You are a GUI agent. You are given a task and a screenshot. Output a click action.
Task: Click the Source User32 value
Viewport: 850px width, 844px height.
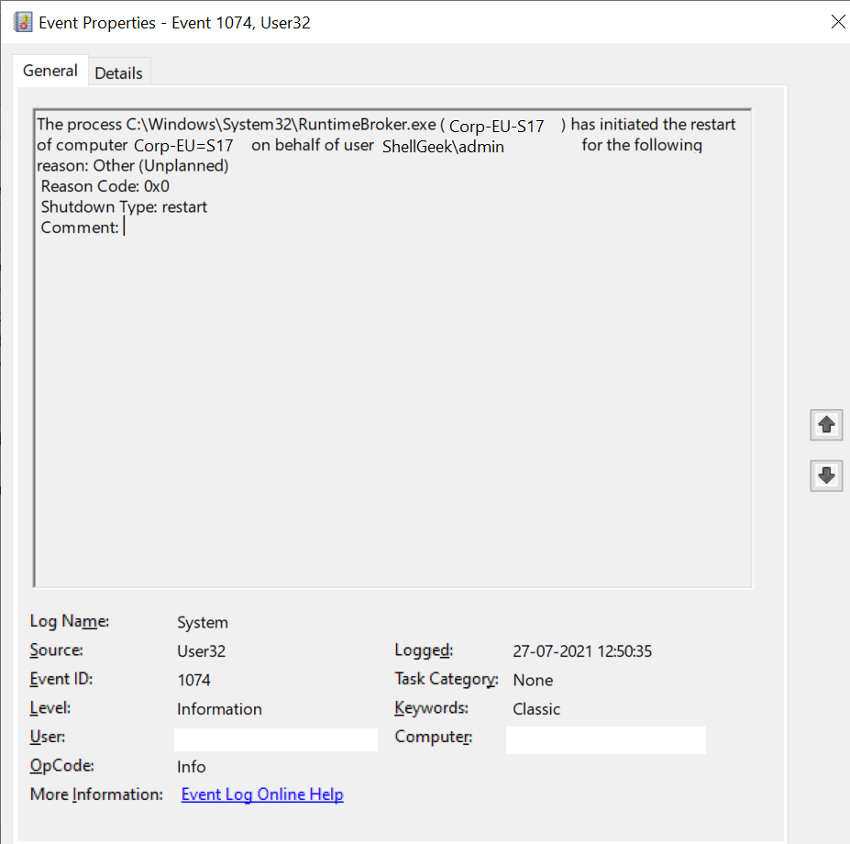tap(197, 650)
